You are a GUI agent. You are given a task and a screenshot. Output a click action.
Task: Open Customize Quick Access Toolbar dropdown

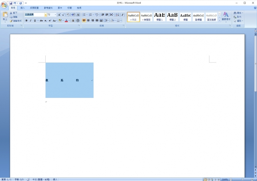[x=26, y=3]
